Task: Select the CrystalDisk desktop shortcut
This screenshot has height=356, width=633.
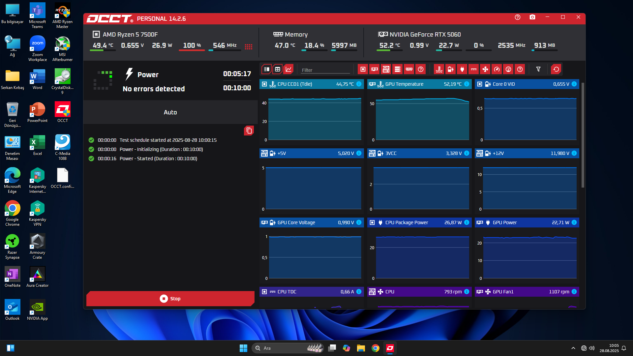Action: point(62,82)
